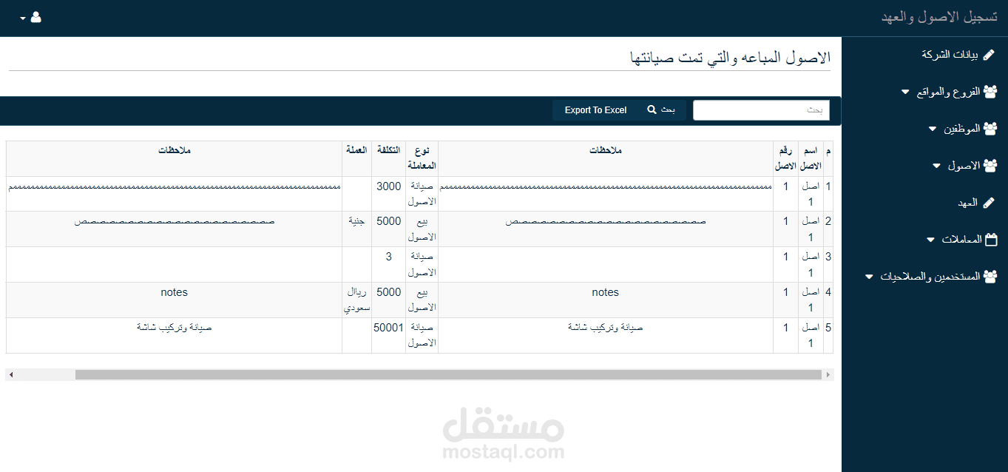Open the العهد sidebar link
1008x472 pixels.
click(x=967, y=203)
